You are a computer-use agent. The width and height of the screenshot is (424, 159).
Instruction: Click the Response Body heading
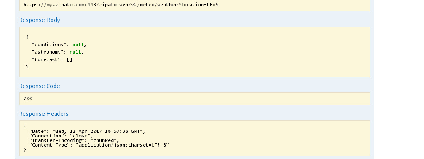coord(40,20)
